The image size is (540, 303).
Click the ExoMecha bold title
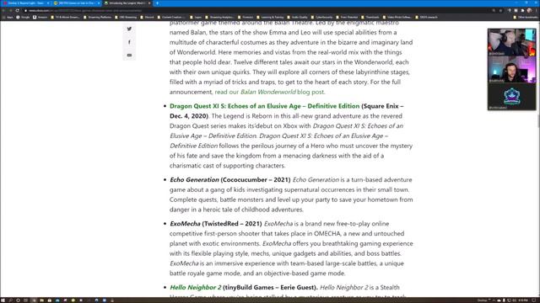[x=185, y=224]
